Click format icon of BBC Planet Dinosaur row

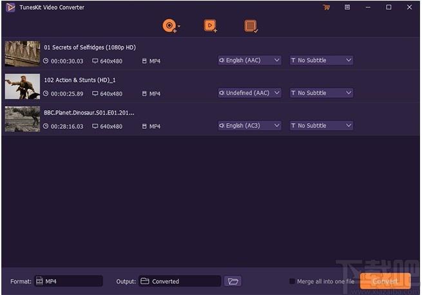click(x=144, y=126)
